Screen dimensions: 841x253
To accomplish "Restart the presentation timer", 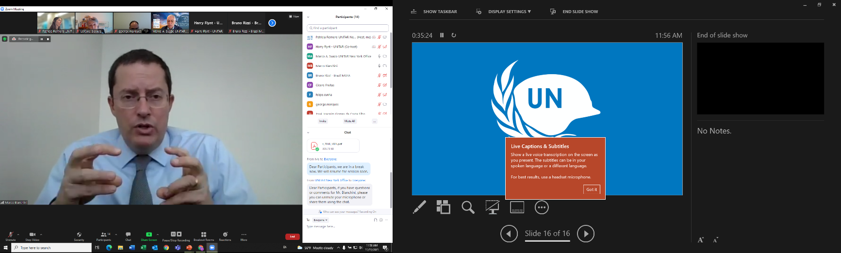I will 454,35.
